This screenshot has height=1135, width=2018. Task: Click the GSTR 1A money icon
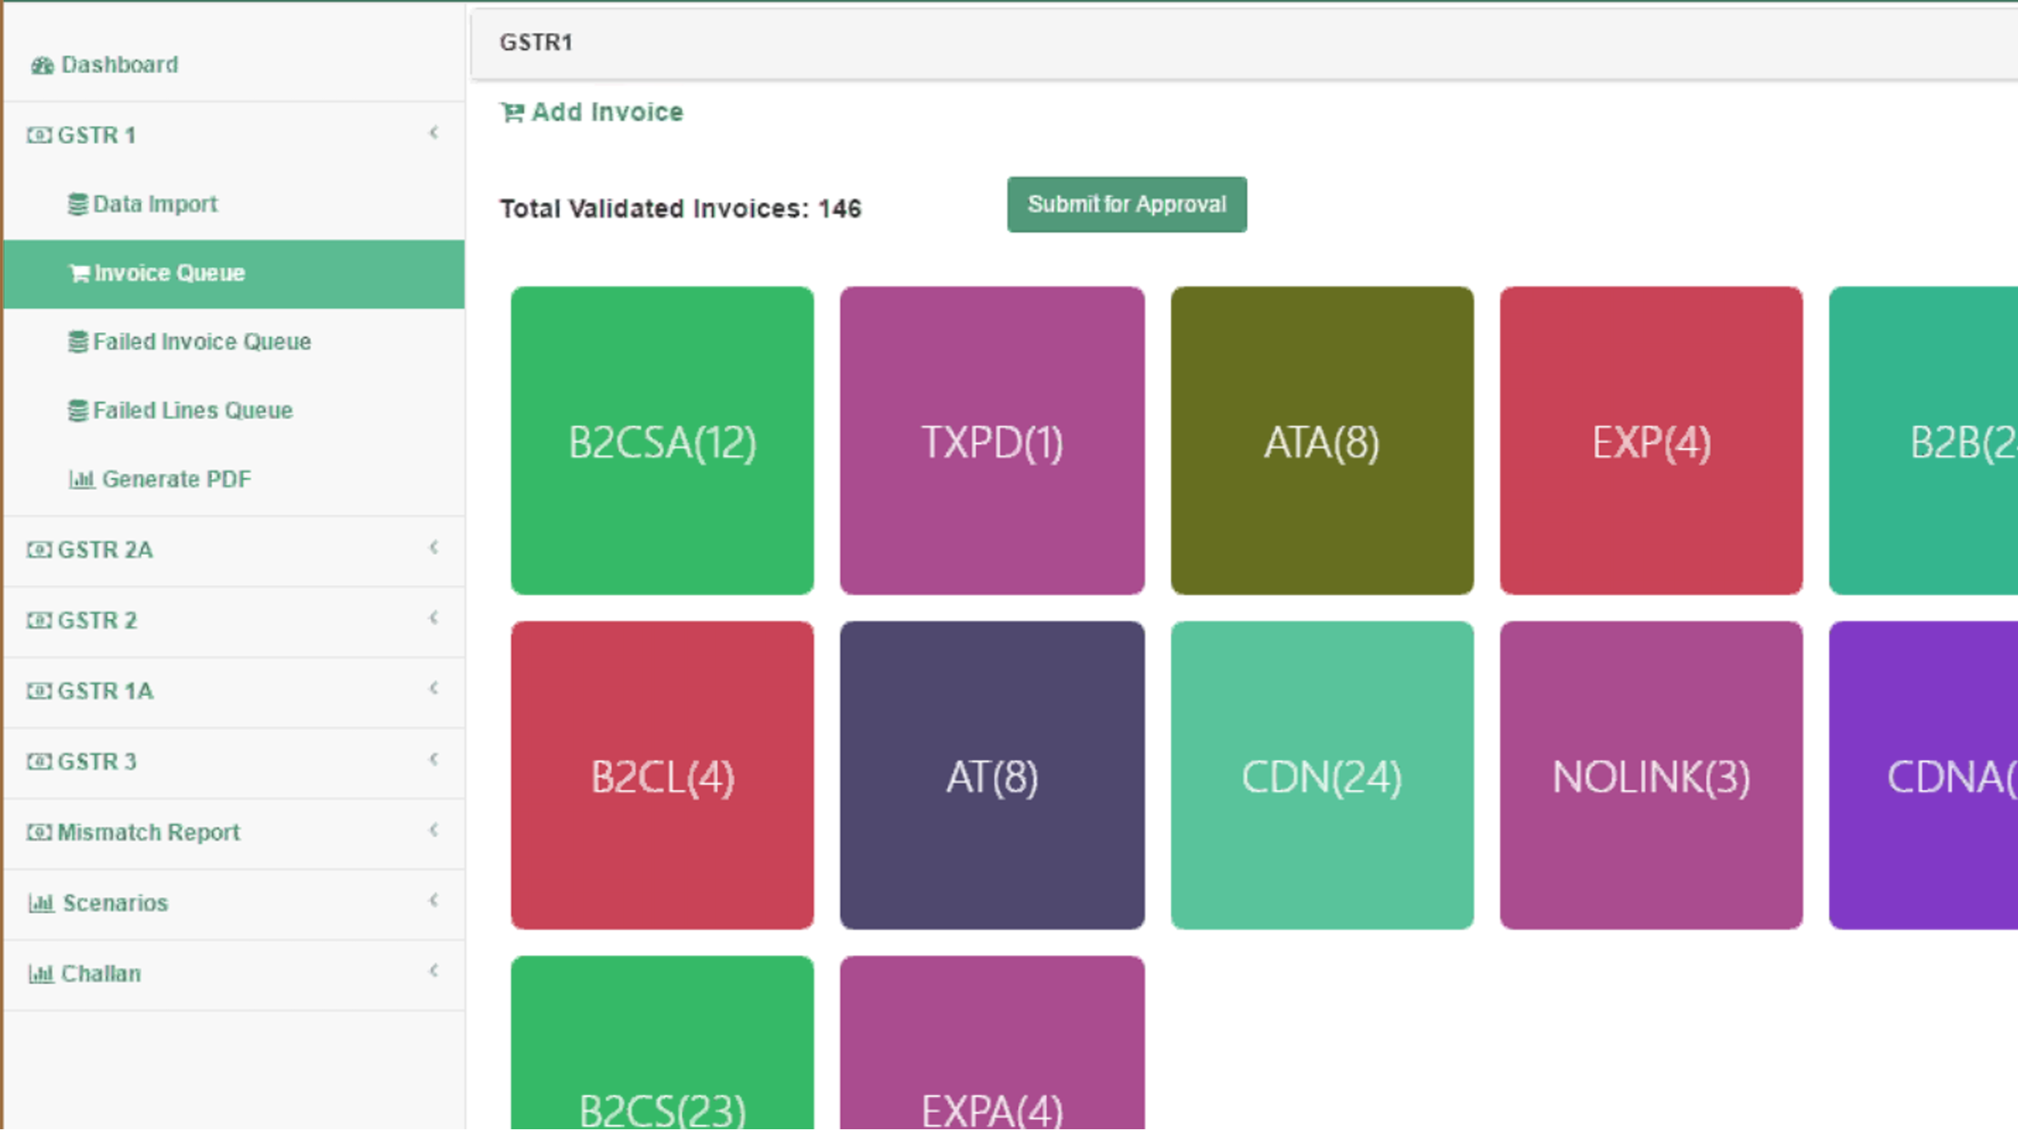(38, 691)
